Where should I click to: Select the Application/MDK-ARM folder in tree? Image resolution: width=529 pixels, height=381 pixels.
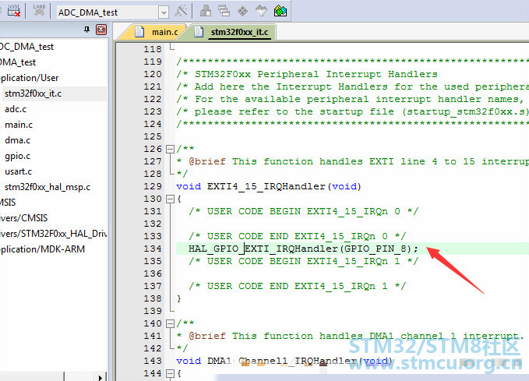[x=42, y=249]
